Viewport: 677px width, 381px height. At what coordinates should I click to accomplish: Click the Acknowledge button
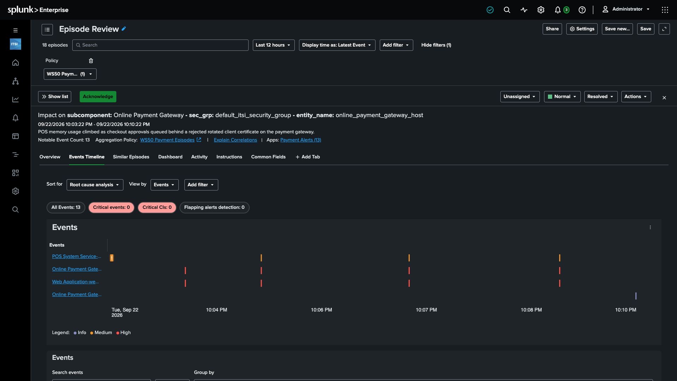98,97
